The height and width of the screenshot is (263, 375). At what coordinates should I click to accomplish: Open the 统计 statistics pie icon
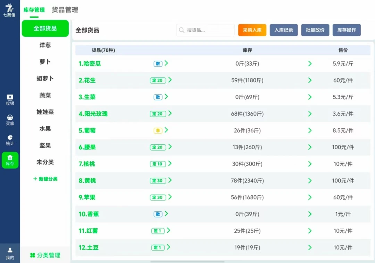(10, 140)
